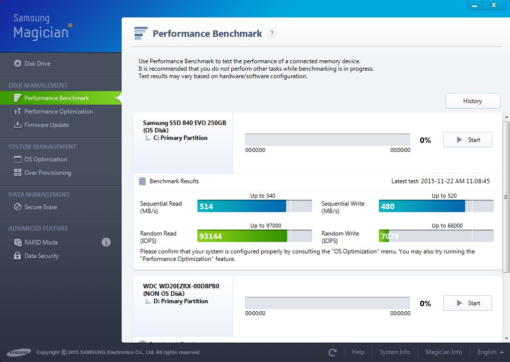
Task: Open the Disk Drive page
Action: pyautogui.click(x=37, y=64)
